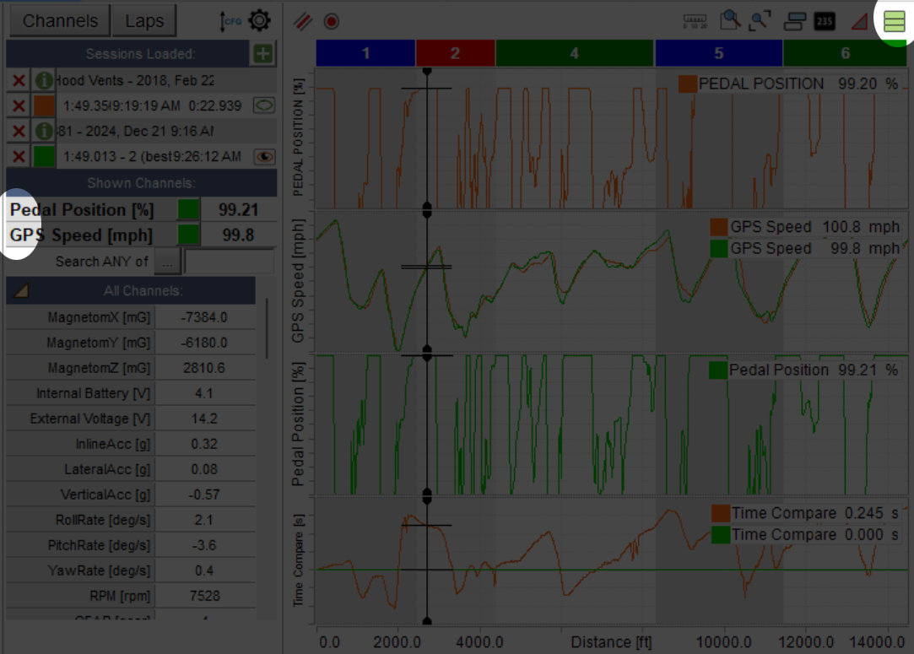914x654 pixels.
Task: Remove the 2024 Dec 21 session
Action: [19, 131]
